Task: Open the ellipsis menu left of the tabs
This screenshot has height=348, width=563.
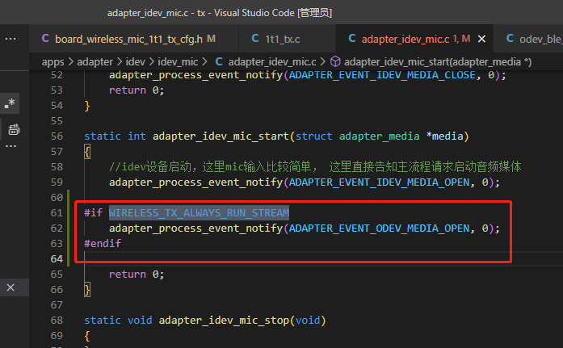Action: (11, 39)
